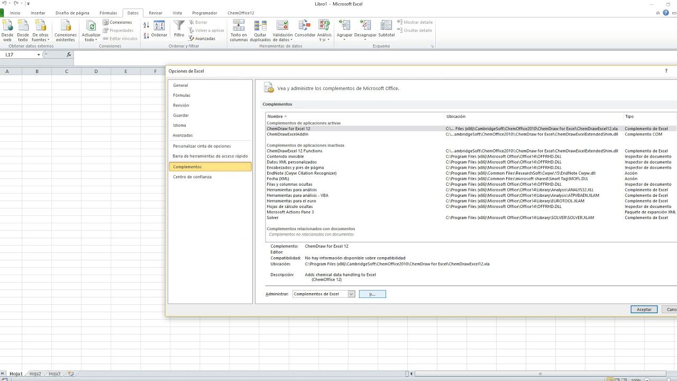Viewport: 677px width, 381px height.
Task: Open the Ordenar sort dialog
Action: click(x=159, y=30)
